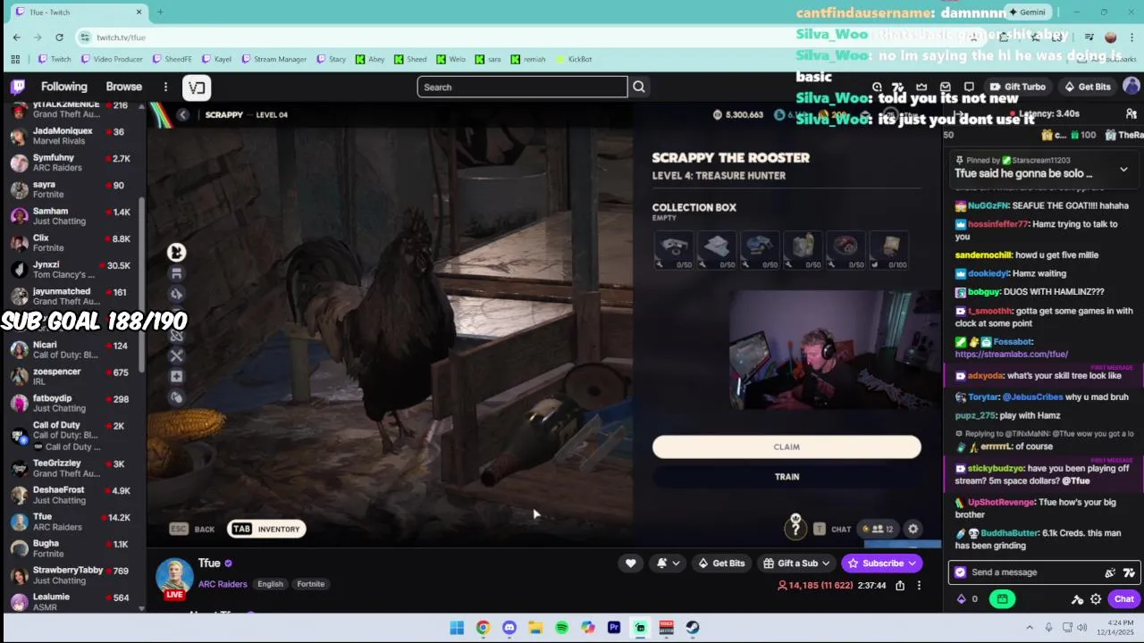Click the Send a message chat input
This screenshot has height=643, width=1144.
[x=1042, y=572]
